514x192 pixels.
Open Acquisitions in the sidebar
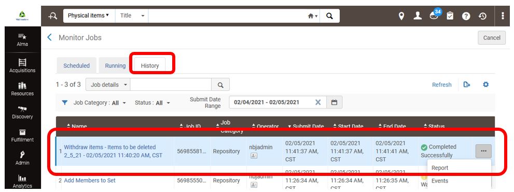(x=22, y=65)
